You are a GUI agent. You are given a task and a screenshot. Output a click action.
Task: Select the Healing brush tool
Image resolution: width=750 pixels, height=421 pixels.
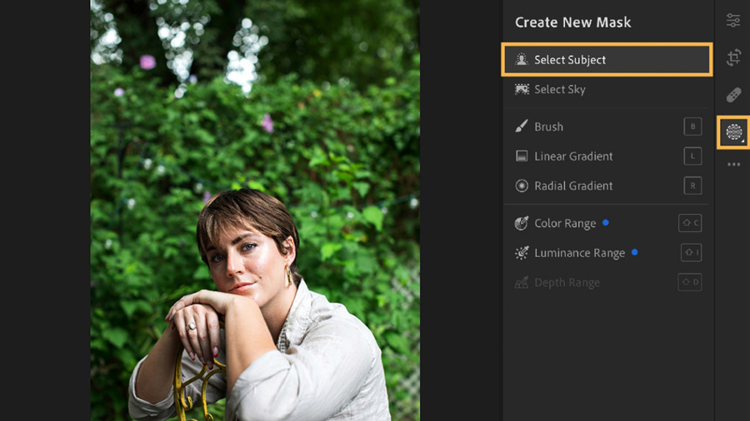(733, 95)
